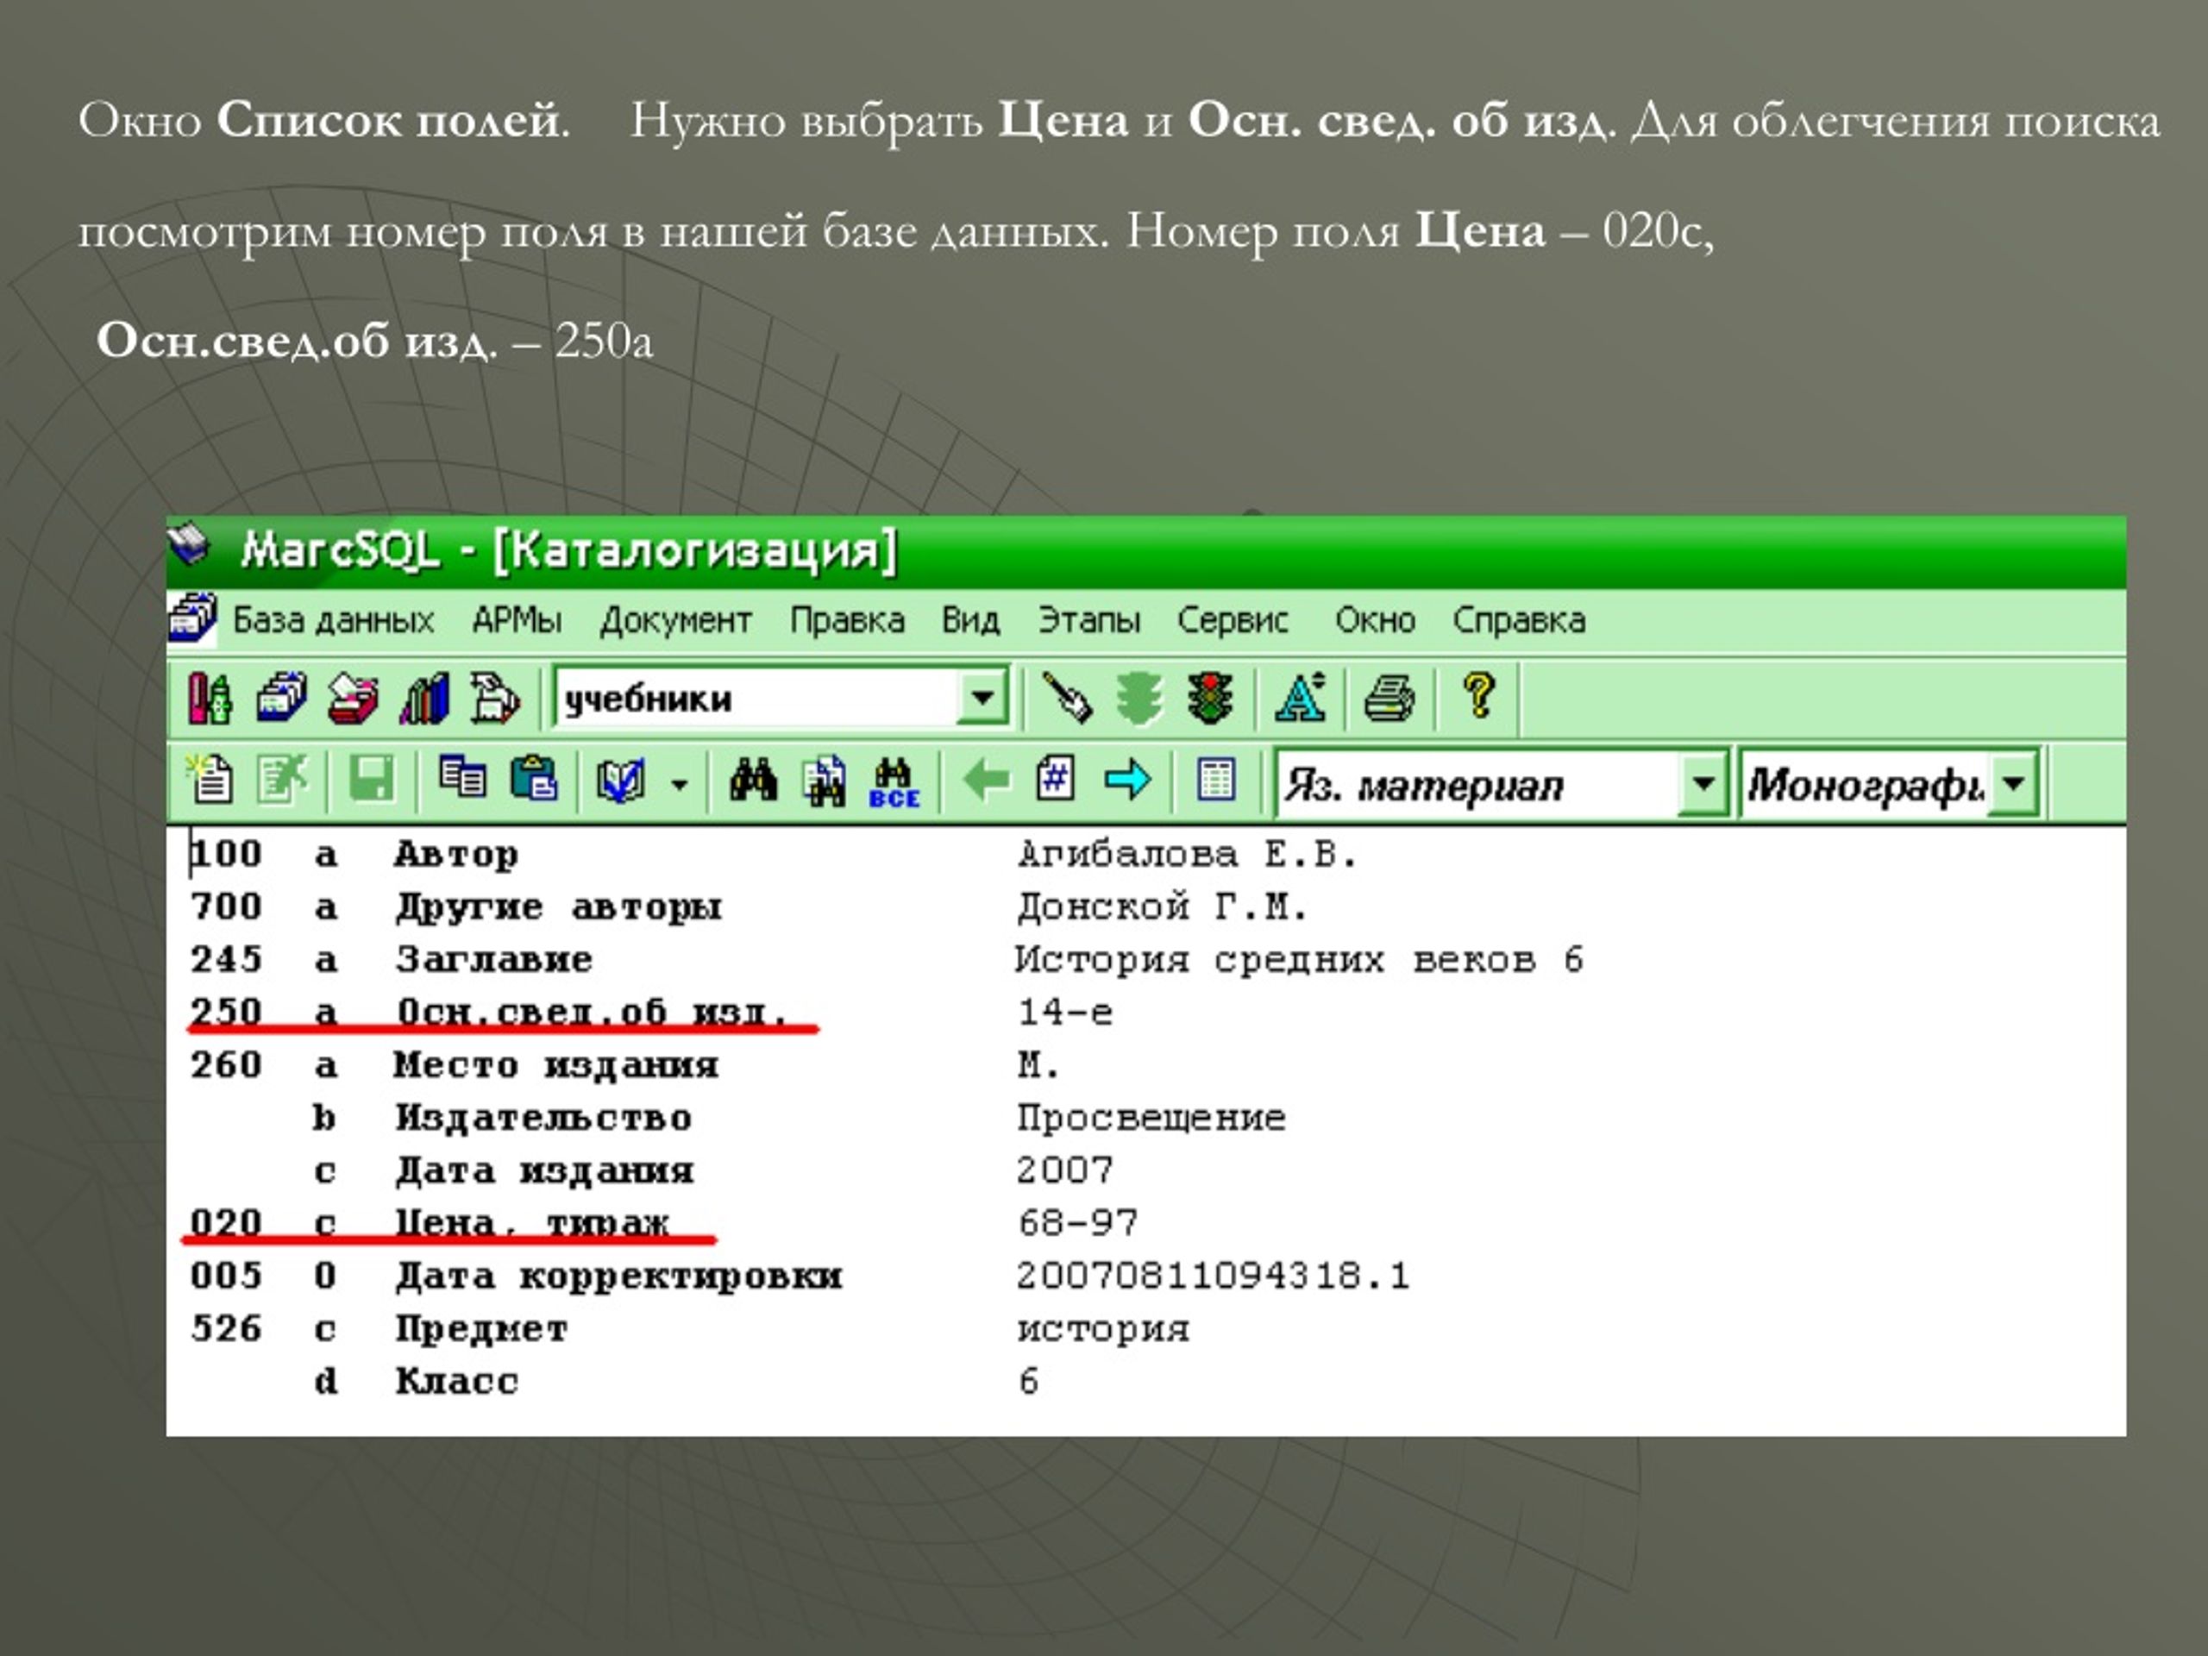Open the Окно menu
The height and width of the screenshot is (1656, 2208).
coord(1375,621)
